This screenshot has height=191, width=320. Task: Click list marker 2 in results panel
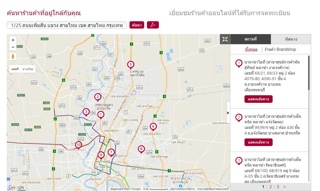coord(239,118)
